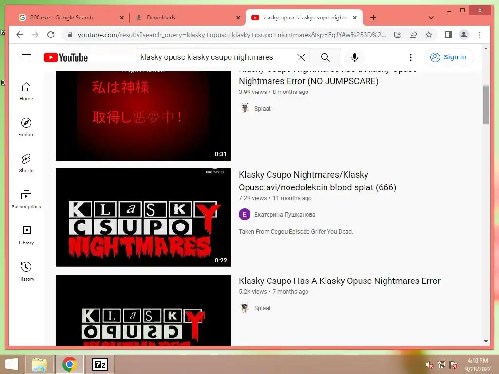This screenshot has width=499, height=374.
Task: Click the purple E channel avatar
Action: pos(245,215)
